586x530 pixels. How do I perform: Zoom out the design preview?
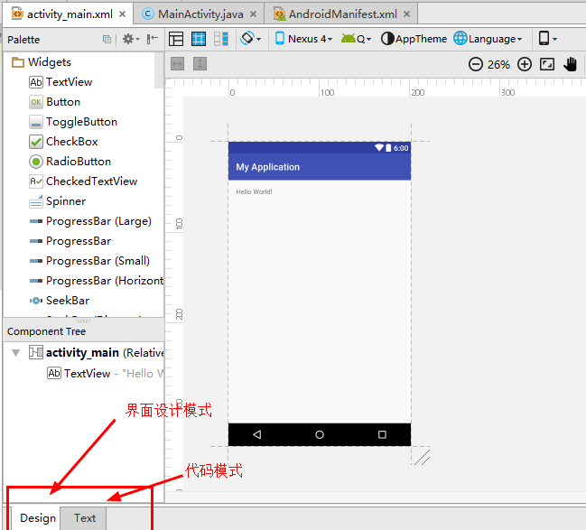tap(475, 64)
